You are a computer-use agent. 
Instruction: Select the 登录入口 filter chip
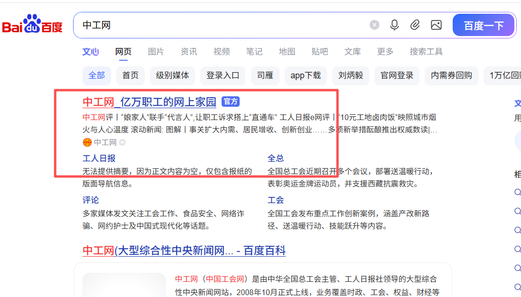223,75
